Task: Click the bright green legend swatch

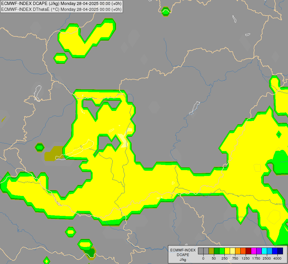Action: click(222, 251)
